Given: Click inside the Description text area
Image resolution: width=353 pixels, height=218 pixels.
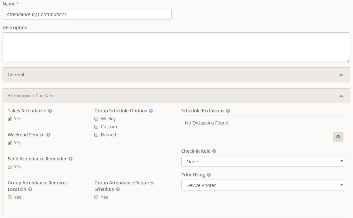Looking at the screenshot, I should coord(176,47).
